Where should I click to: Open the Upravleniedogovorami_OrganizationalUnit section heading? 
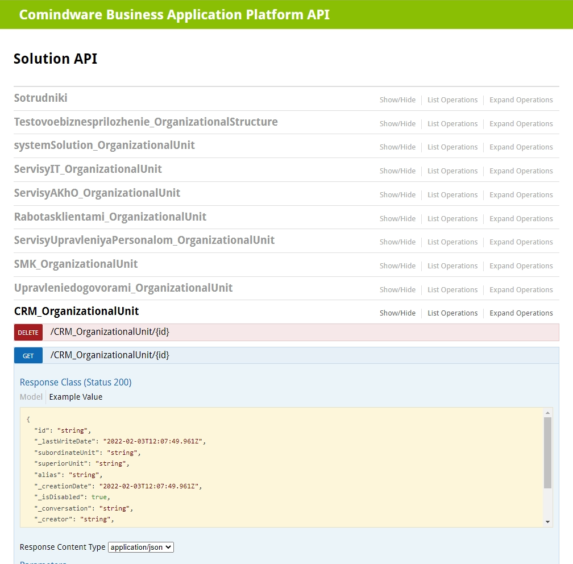[123, 288]
